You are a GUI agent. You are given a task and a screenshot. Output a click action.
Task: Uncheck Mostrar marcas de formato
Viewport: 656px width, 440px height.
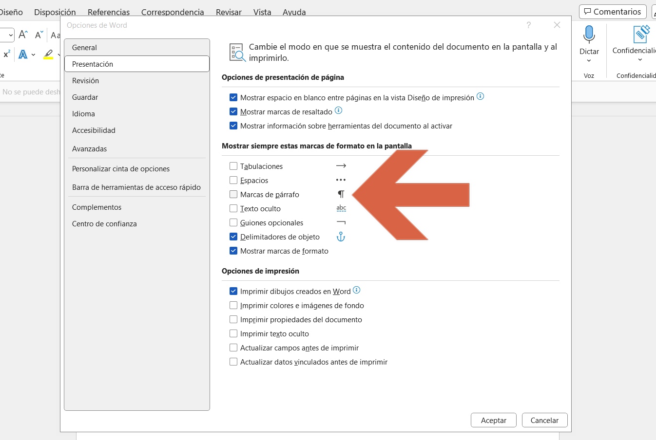click(x=233, y=251)
